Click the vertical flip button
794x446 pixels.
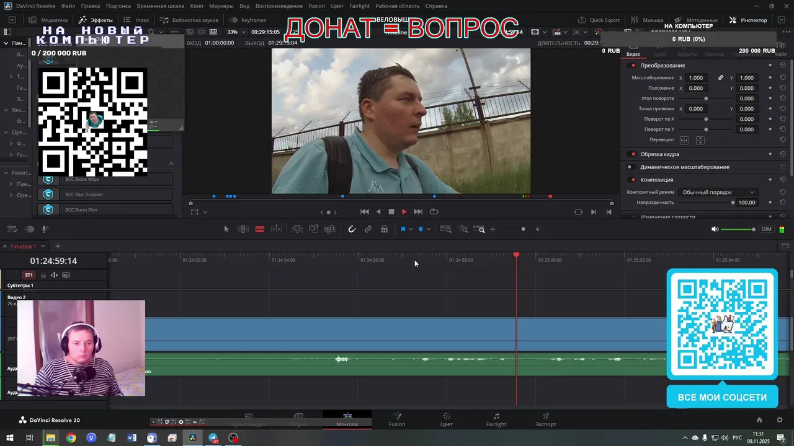point(700,141)
